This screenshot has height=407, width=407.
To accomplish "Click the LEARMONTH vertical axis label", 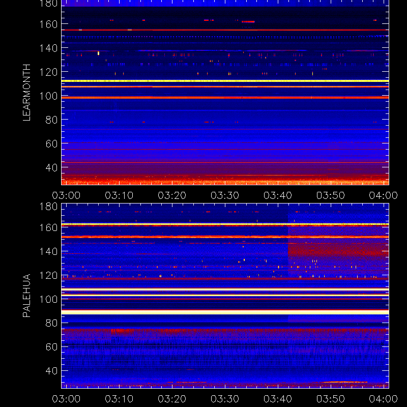I will 26,93.
